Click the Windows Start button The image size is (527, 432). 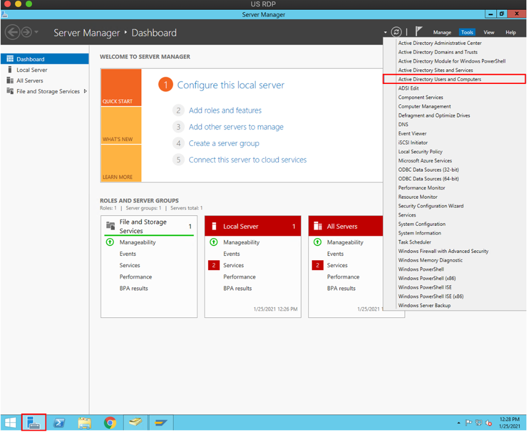10,422
